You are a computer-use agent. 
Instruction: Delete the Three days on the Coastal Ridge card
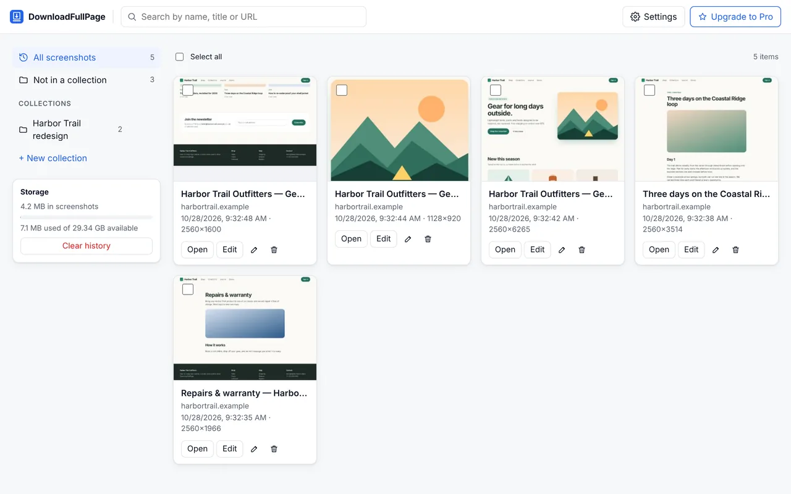point(736,250)
